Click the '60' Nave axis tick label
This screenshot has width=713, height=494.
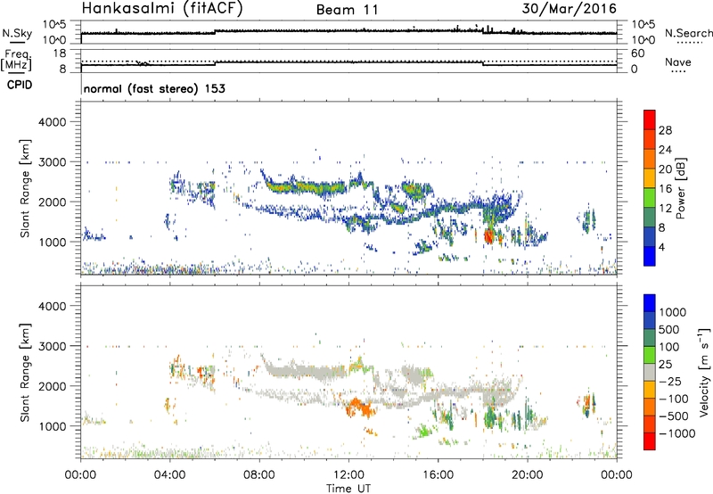(637, 54)
